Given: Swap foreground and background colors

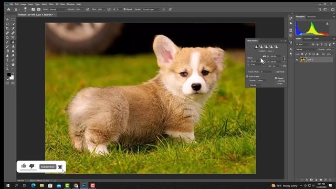Looking at the screenshot, I should [x=13, y=73].
